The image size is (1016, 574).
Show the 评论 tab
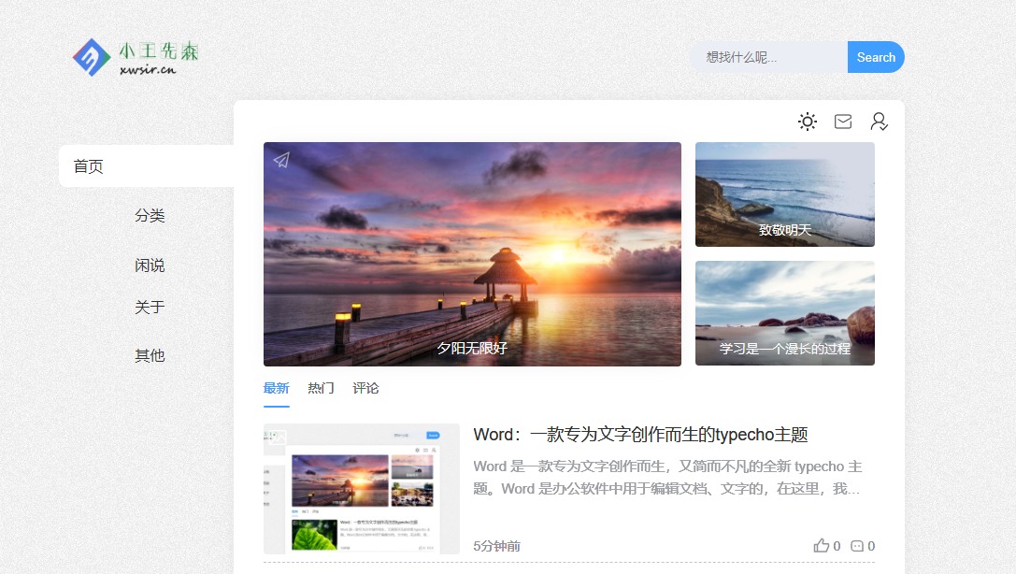[x=365, y=388]
